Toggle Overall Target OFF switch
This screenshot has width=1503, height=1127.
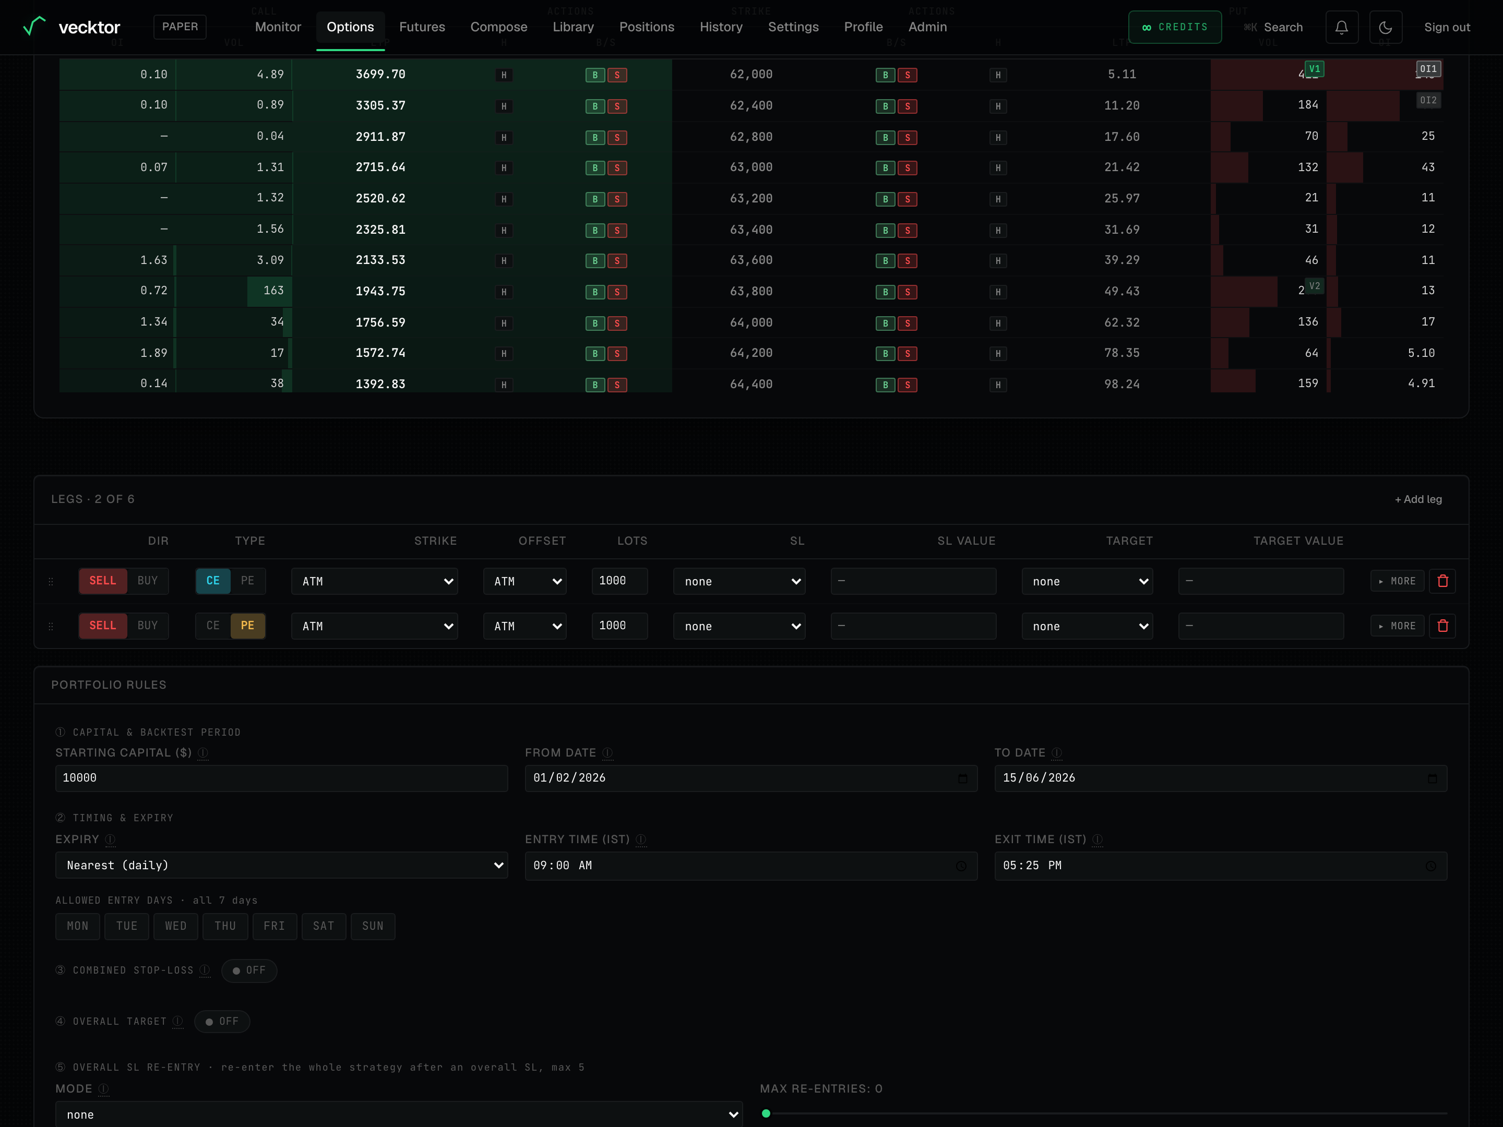(222, 1022)
